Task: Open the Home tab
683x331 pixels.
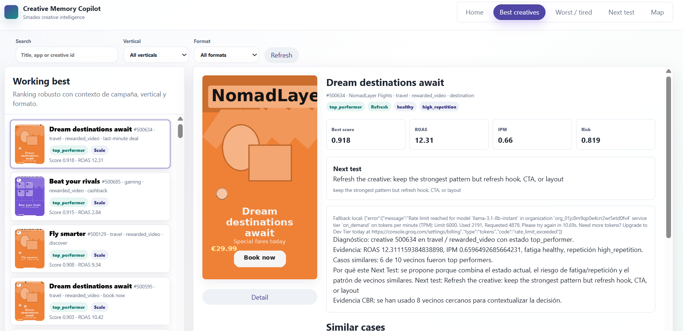Action: point(474,12)
